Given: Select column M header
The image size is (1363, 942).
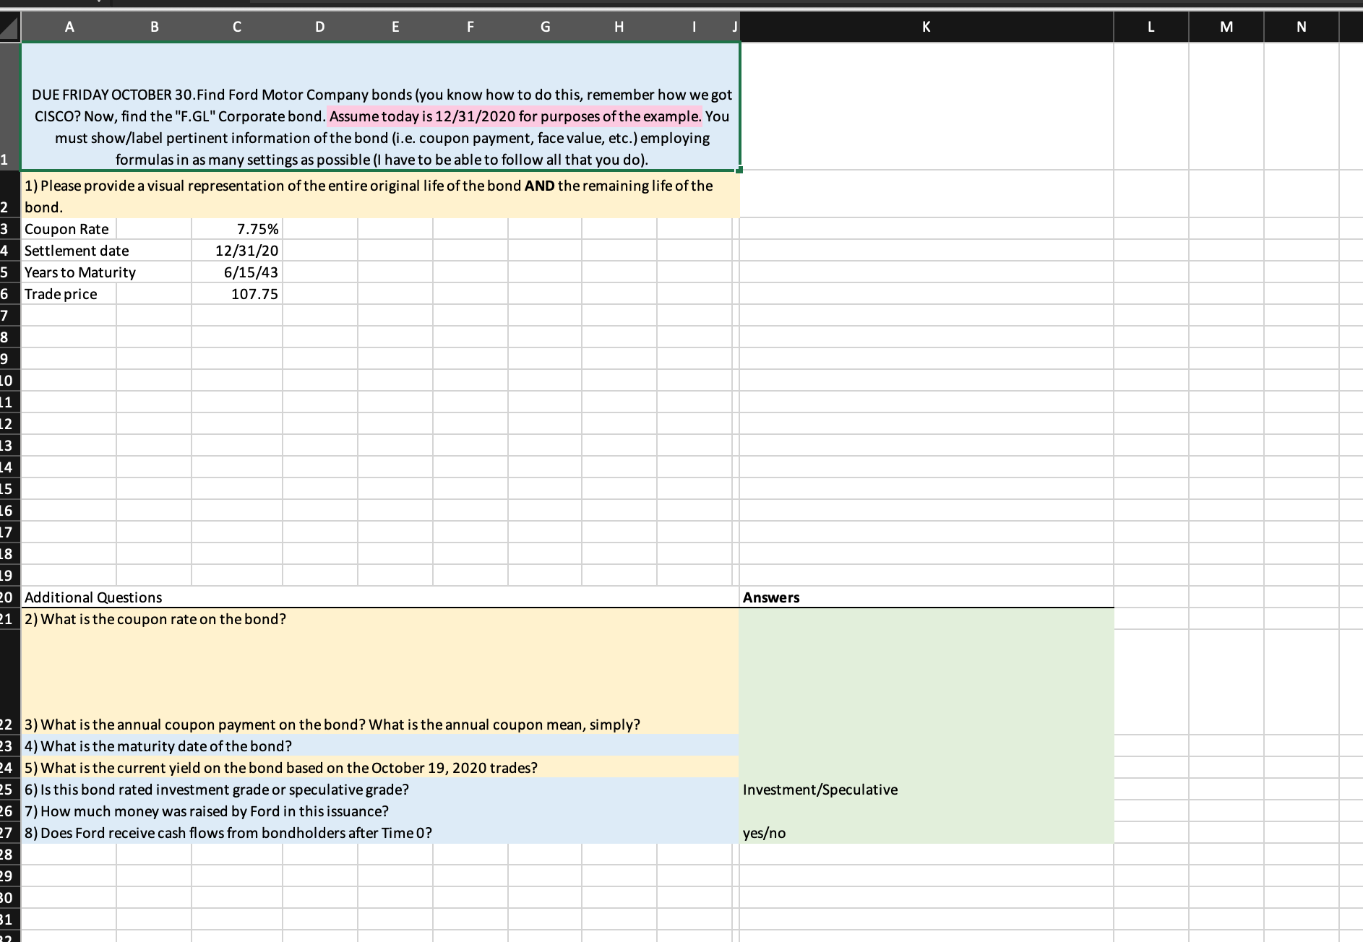Looking at the screenshot, I should coord(1226,27).
